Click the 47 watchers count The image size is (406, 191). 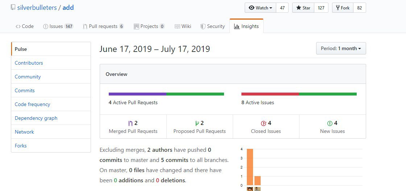[282, 8]
